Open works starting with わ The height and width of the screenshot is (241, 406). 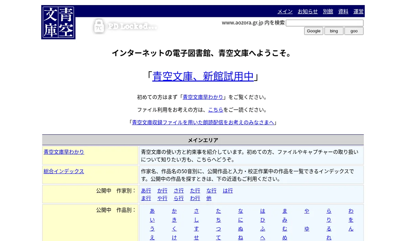click(351, 211)
